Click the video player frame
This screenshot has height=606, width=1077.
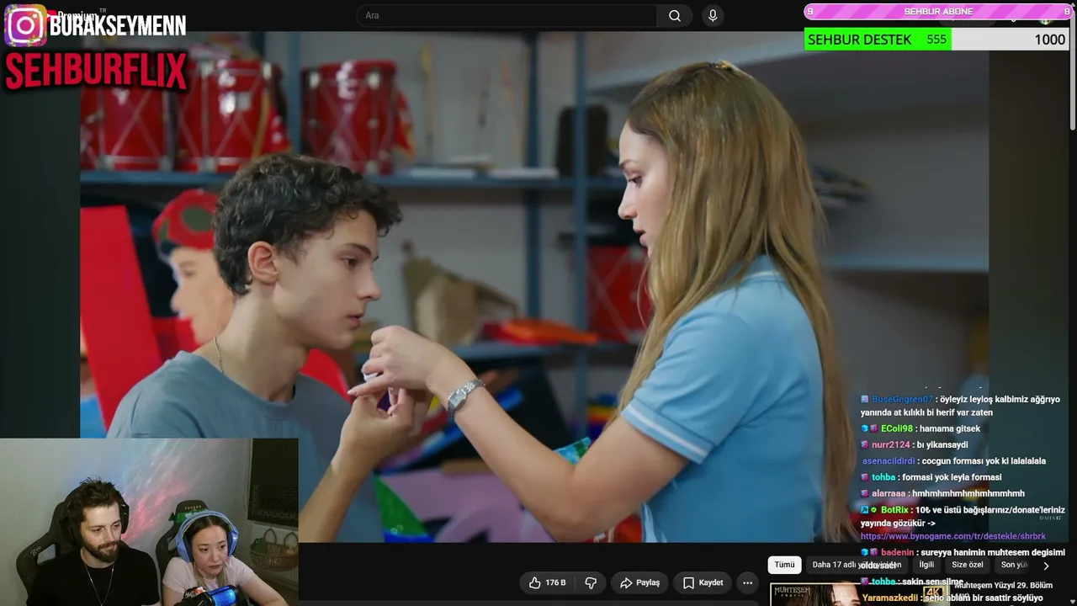534,288
